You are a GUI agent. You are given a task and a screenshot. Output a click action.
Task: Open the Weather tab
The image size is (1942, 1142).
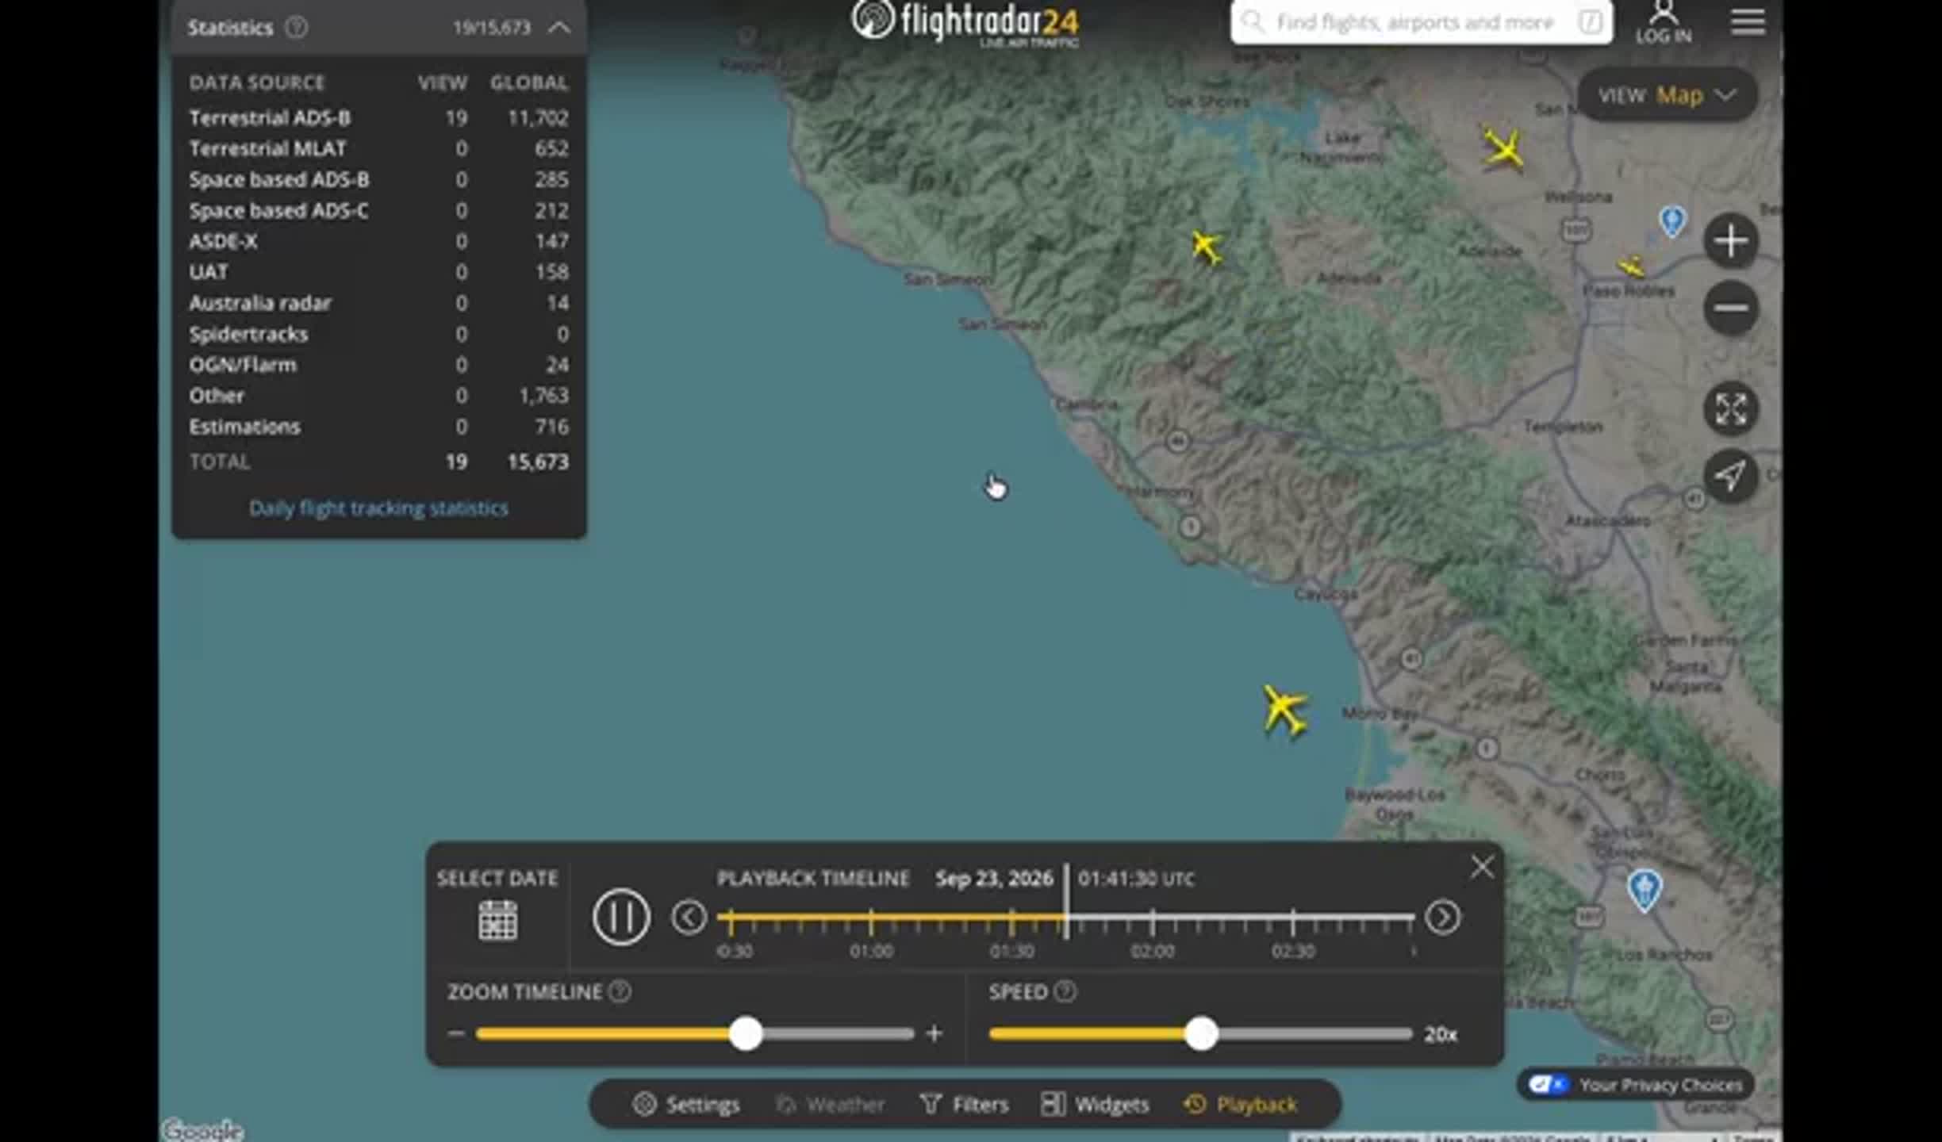pyautogui.click(x=830, y=1105)
